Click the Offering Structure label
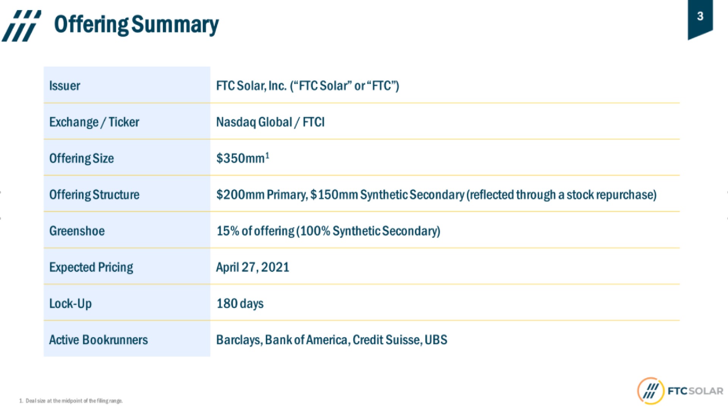 coord(94,195)
